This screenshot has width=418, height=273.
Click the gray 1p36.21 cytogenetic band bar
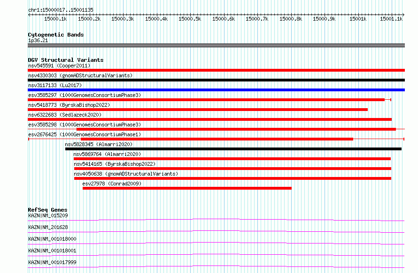[216, 45]
